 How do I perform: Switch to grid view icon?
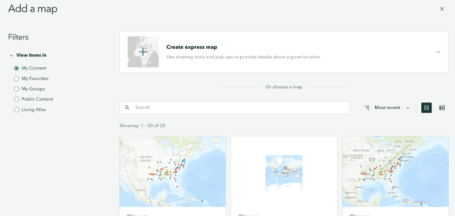426,108
